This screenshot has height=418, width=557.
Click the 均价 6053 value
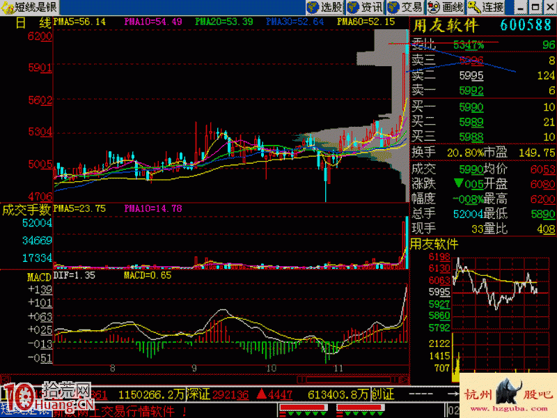[543, 169]
